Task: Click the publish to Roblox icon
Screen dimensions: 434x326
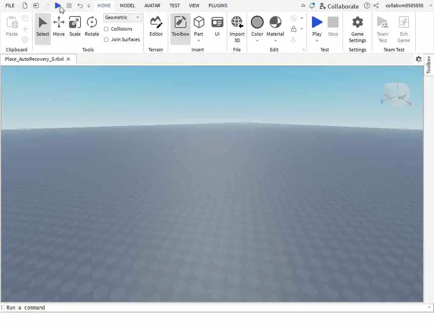Action: pyautogui.click(x=36, y=6)
